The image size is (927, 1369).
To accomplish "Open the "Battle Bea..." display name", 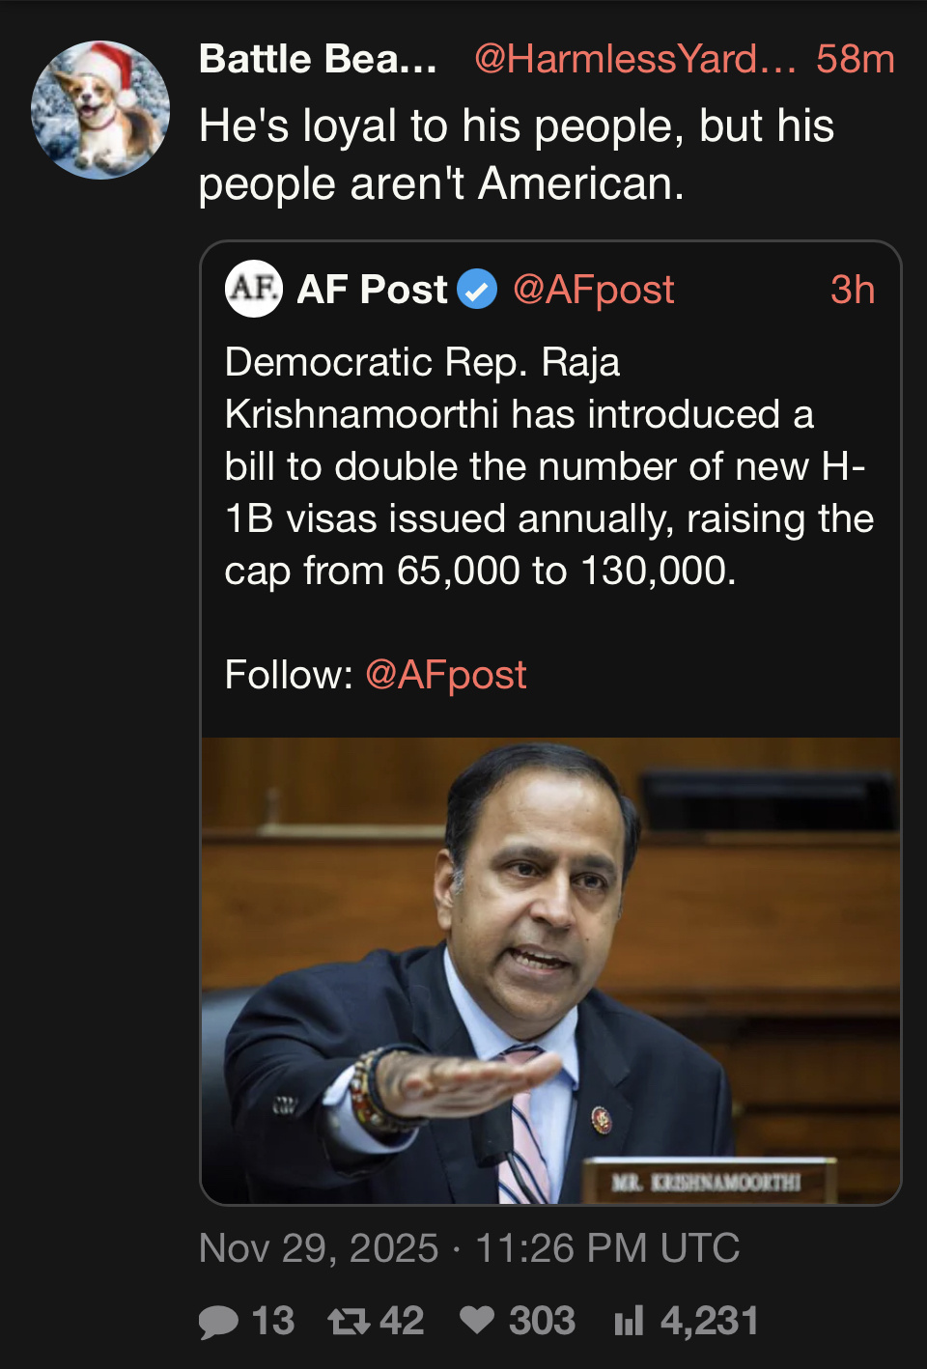I will click(318, 59).
